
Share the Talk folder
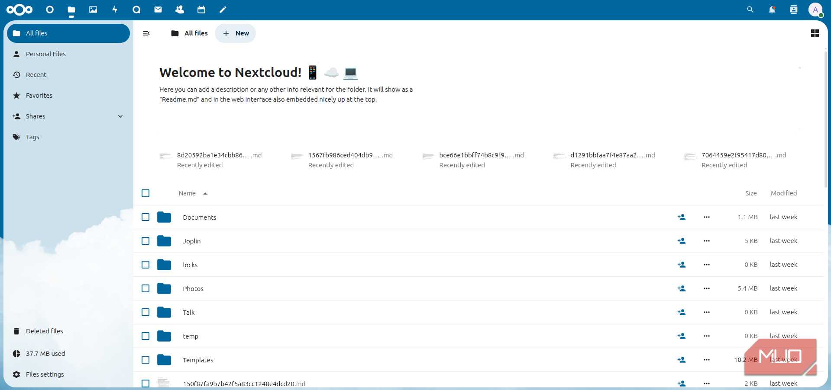point(682,312)
